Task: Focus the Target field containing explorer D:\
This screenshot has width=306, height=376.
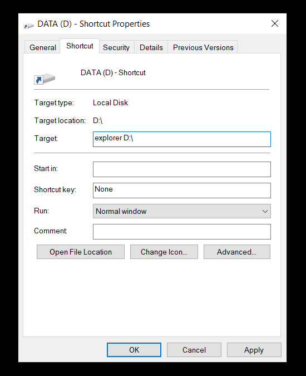Action: [x=182, y=139]
